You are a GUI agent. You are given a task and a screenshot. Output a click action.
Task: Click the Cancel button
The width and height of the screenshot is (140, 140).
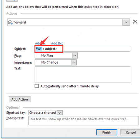coord(131,132)
